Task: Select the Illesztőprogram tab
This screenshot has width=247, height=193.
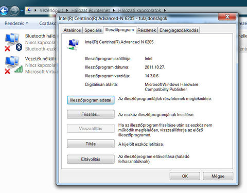Action: click(x=119, y=30)
